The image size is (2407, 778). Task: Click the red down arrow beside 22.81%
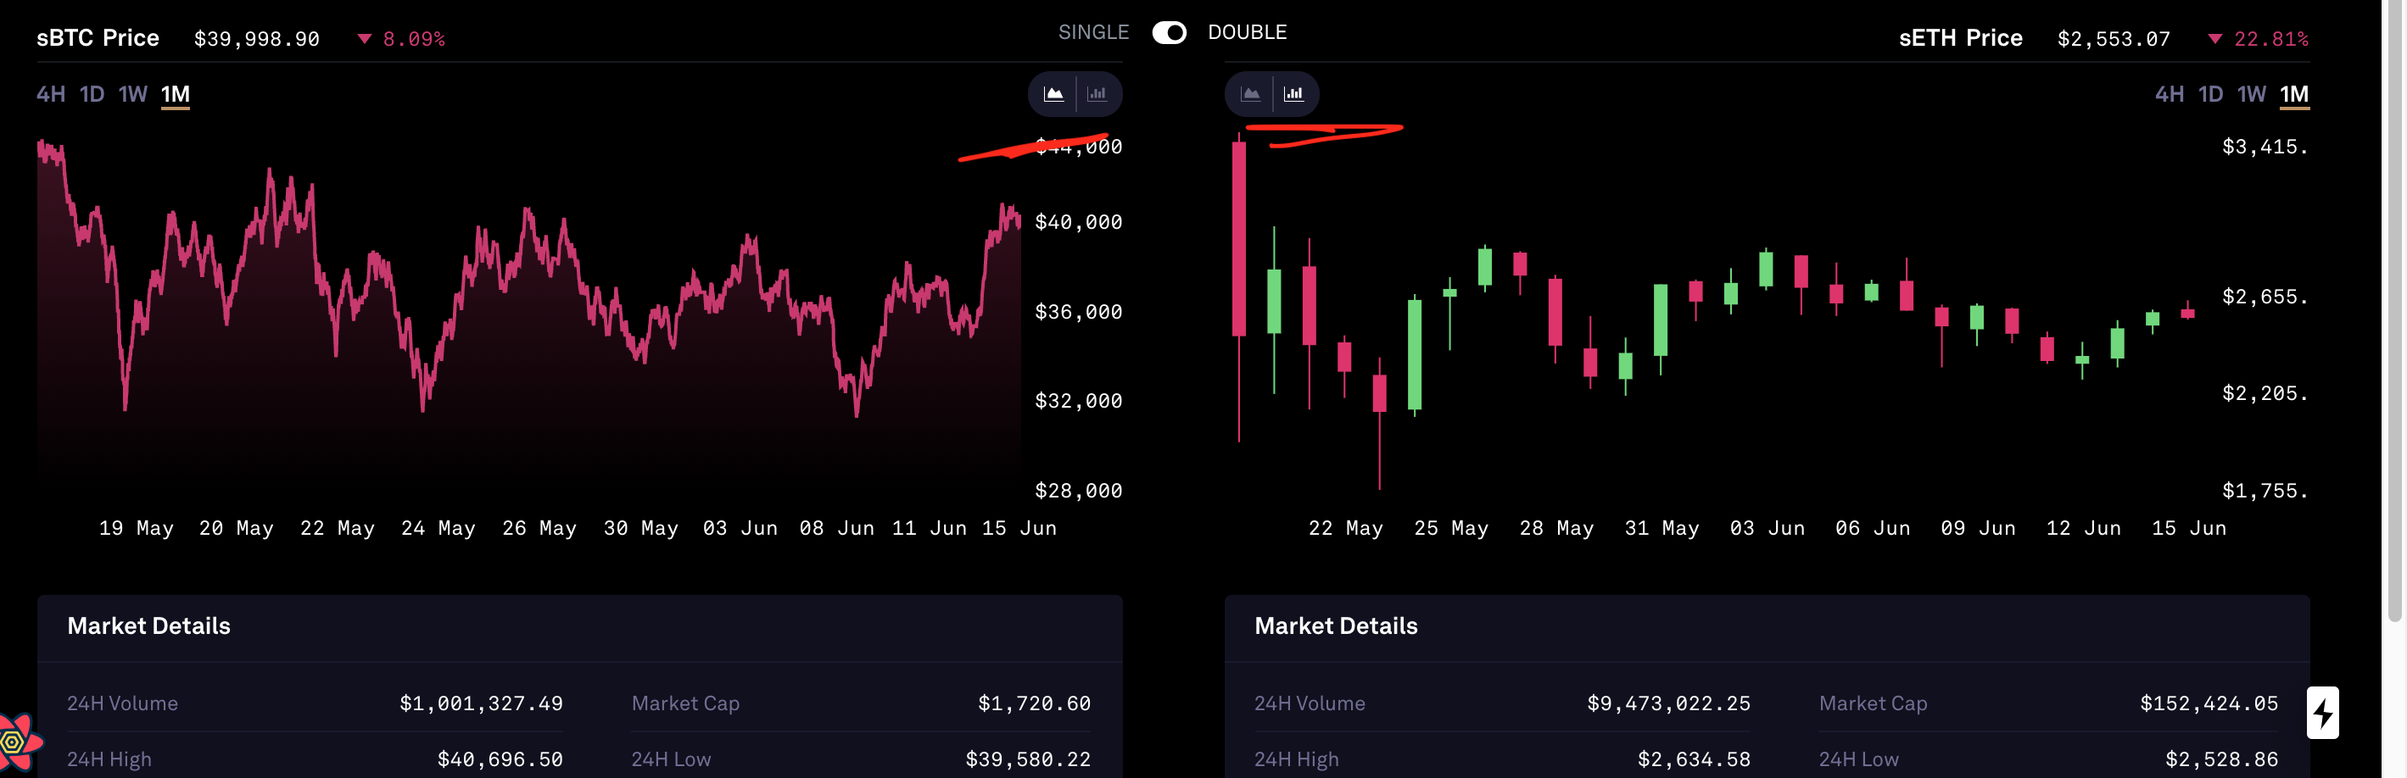tap(2217, 39)
